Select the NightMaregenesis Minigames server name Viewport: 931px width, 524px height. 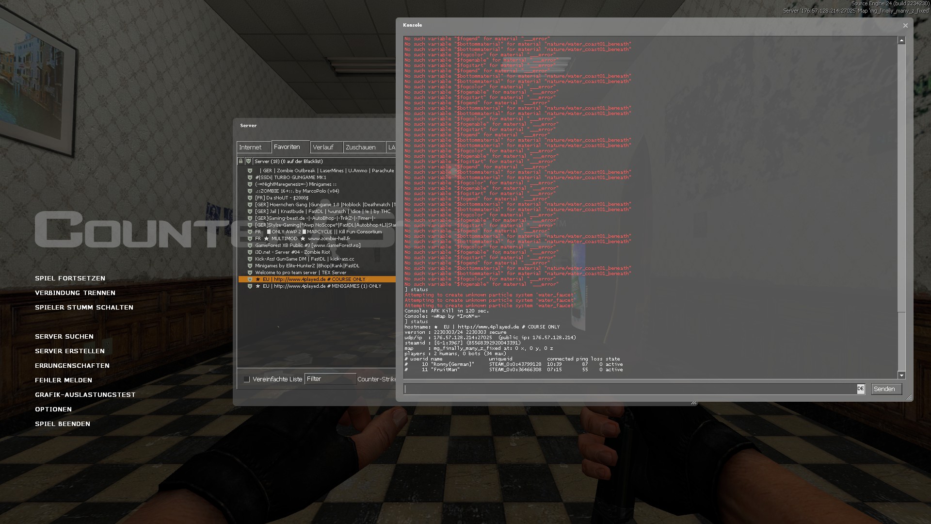click(x=296, y=184)
